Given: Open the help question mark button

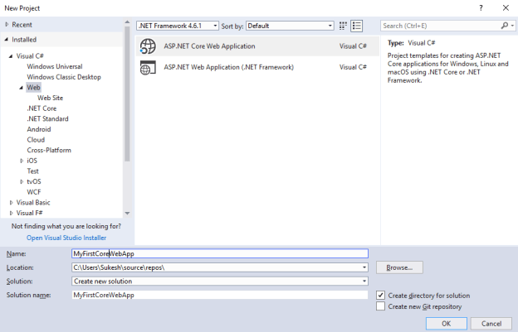Looking at the screenshot, I should (481, 8).
